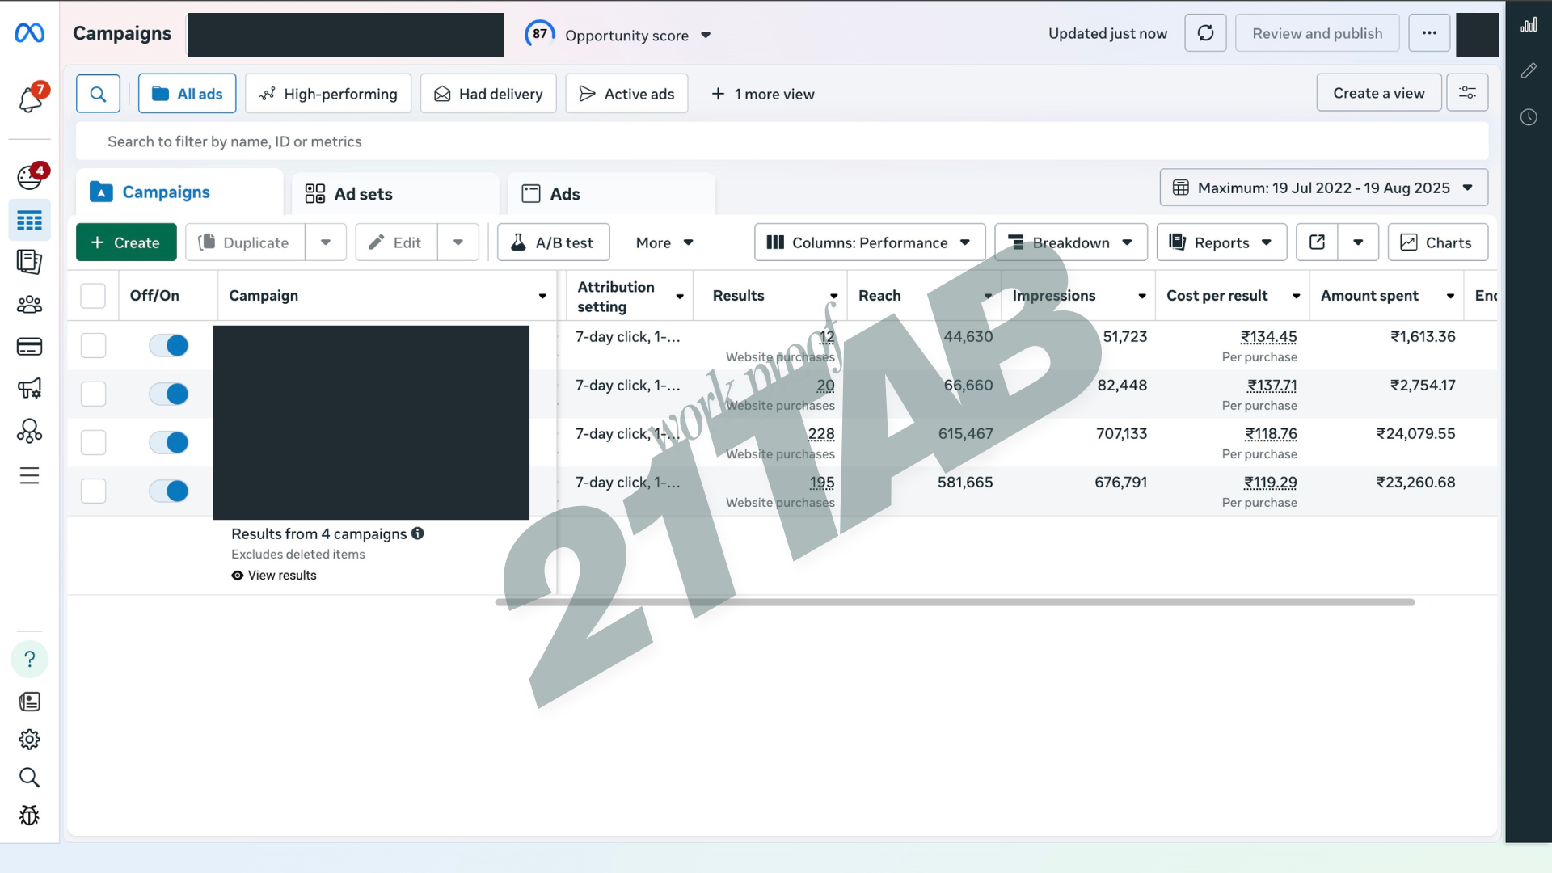Click the green Create button

click(126, 242)
